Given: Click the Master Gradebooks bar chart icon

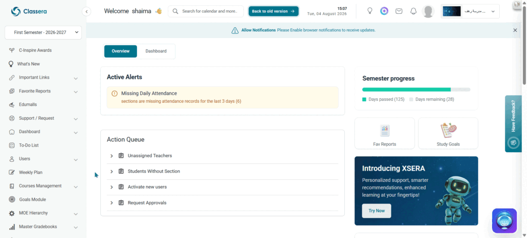Looking at the screenshot, I should [12, 227].
